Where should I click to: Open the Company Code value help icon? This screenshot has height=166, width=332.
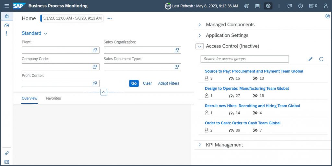[95, 67]
